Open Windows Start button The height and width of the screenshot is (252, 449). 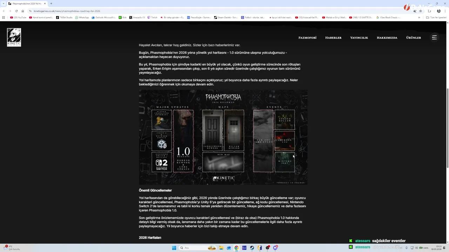click(174, 248)
